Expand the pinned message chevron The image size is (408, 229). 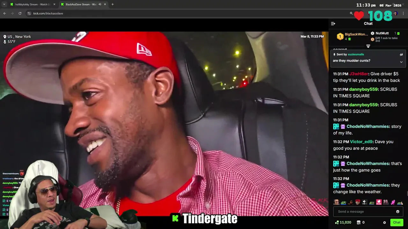click(x=401, y=62)
